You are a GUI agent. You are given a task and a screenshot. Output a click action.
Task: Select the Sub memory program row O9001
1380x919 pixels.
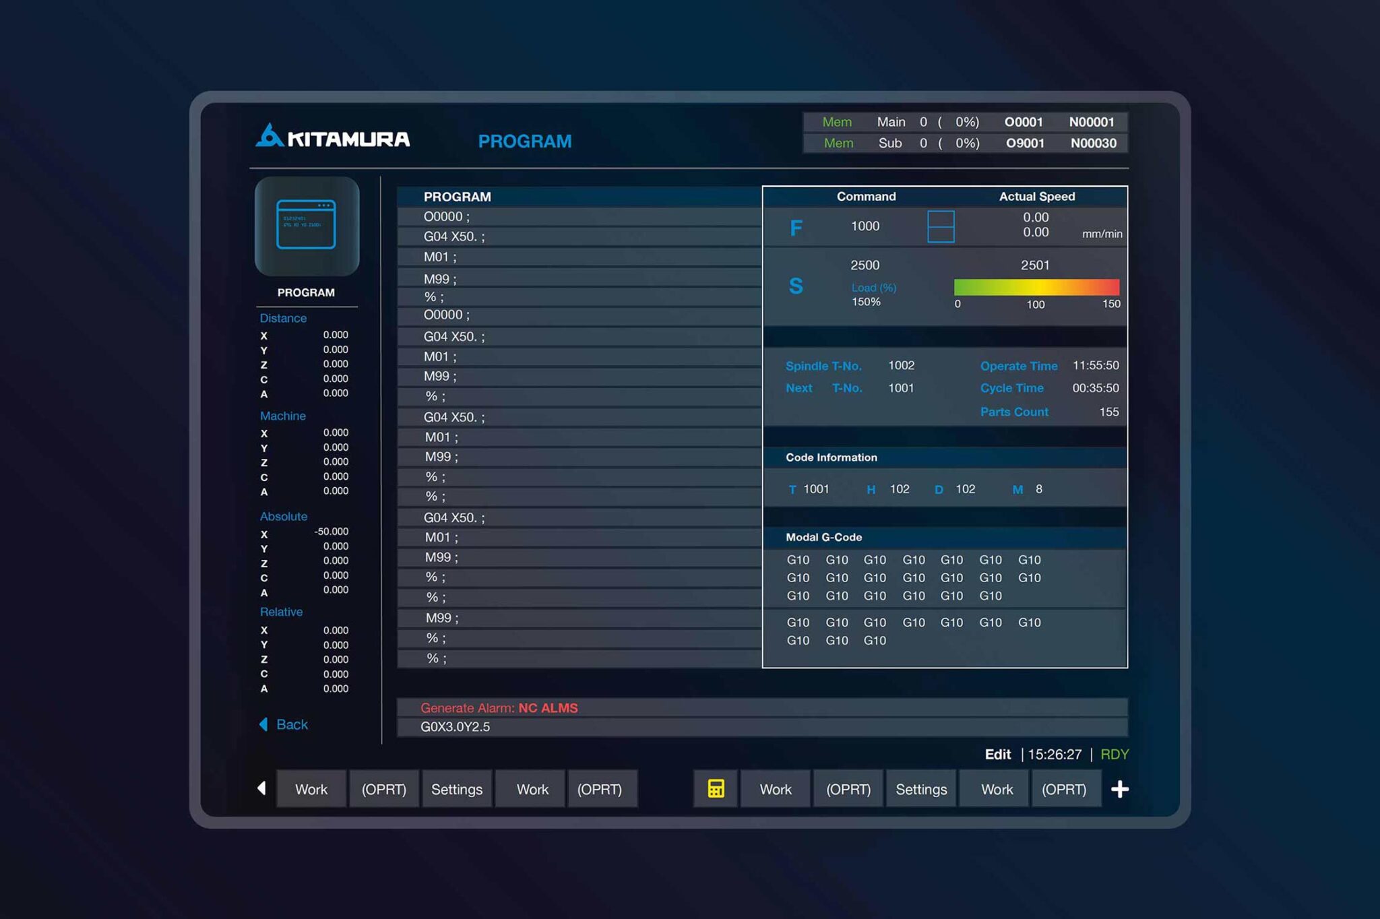[964, 143]
